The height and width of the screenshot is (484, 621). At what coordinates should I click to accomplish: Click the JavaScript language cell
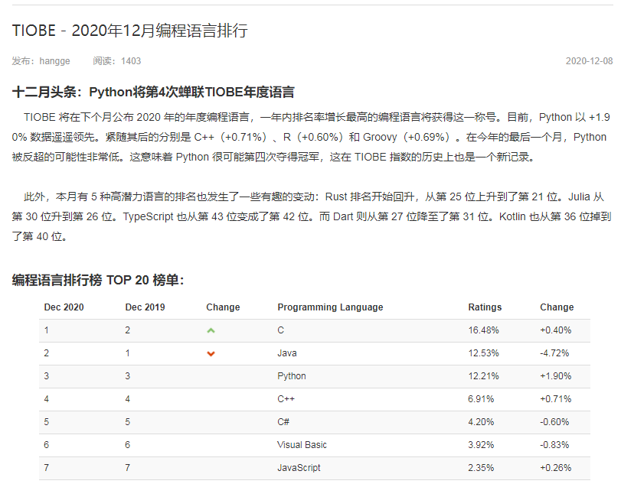click(x=299, y=468)
